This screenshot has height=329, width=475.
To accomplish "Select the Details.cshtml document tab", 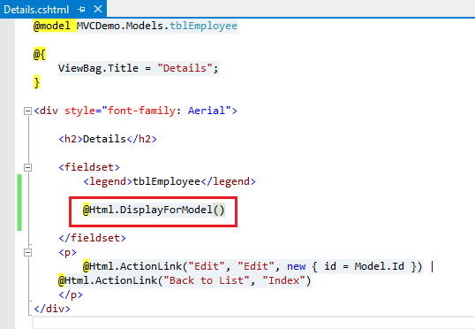I will (x=36, y=10).
